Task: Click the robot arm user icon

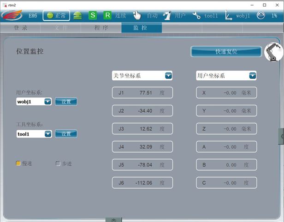Action: pos(166,15)
